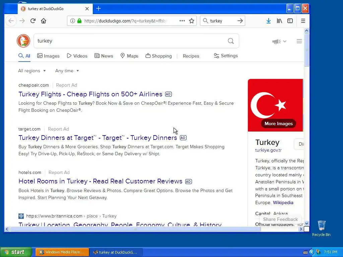The height and width of the screenshot is (257, 343).
Task: Click the forward navigation arrow
Action: (x=22, y=21)
